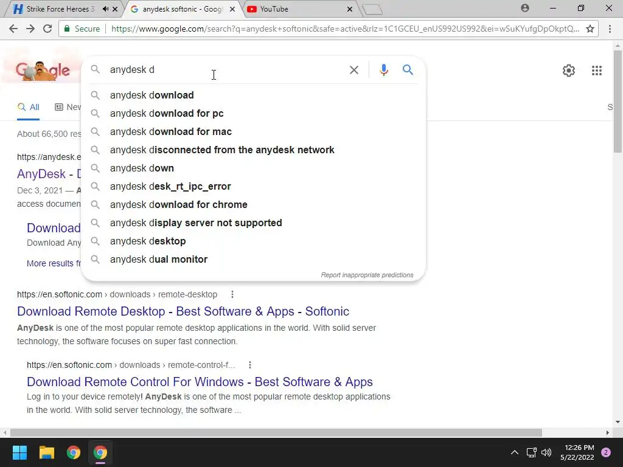Image resolution: width=623 pixels, height=467 pixels.
Task: Choose suggestion 'anydesk desktop'
Action: (253, 241)
